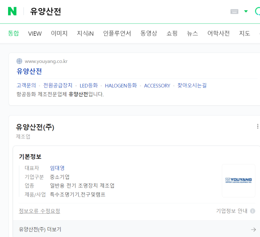Select the 쇼핑 tab
The height and width of the screenshot is (237, 260).
pos(172,33)
